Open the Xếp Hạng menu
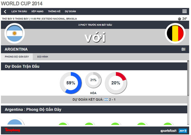The width and height of the screenshot is (191, 135). click(37, 12)
